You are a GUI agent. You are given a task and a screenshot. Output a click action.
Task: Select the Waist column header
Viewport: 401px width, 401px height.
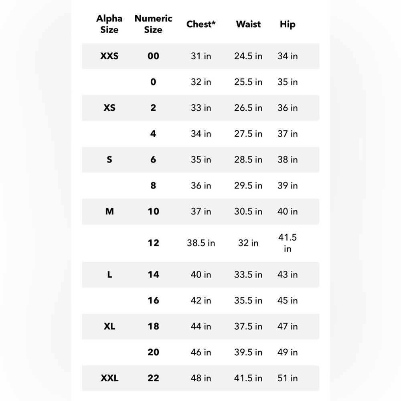tap(248, 24)
